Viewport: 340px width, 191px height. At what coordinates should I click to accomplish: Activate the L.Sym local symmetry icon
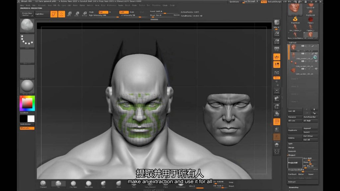[x=277, y=72]
